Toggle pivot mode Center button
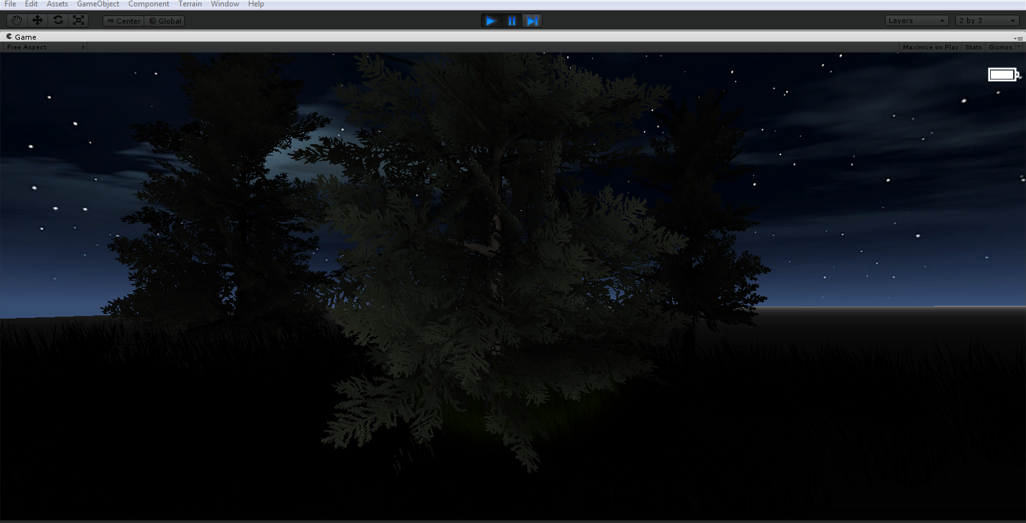The width and height of the screenshot is (1026, 523). (124, 21)
